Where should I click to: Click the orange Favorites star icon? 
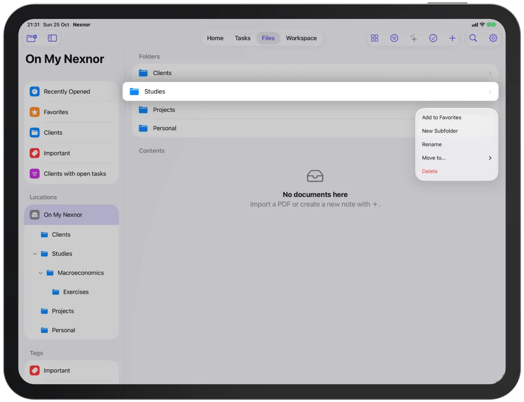pyautogui.click(x=35, y=112)
